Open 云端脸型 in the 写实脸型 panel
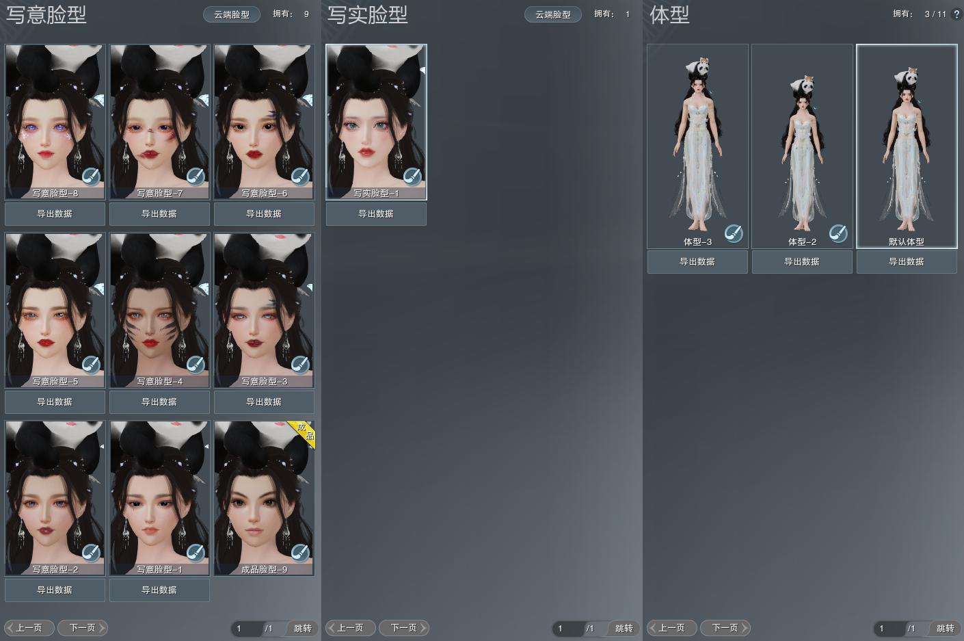This screenshot has height=641, width=964. pos(553,14)
